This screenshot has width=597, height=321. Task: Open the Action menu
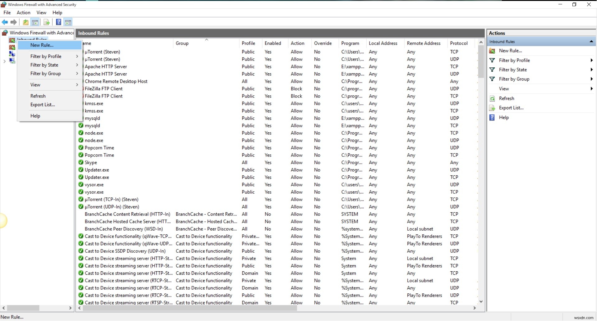click(x=23, y=12)
